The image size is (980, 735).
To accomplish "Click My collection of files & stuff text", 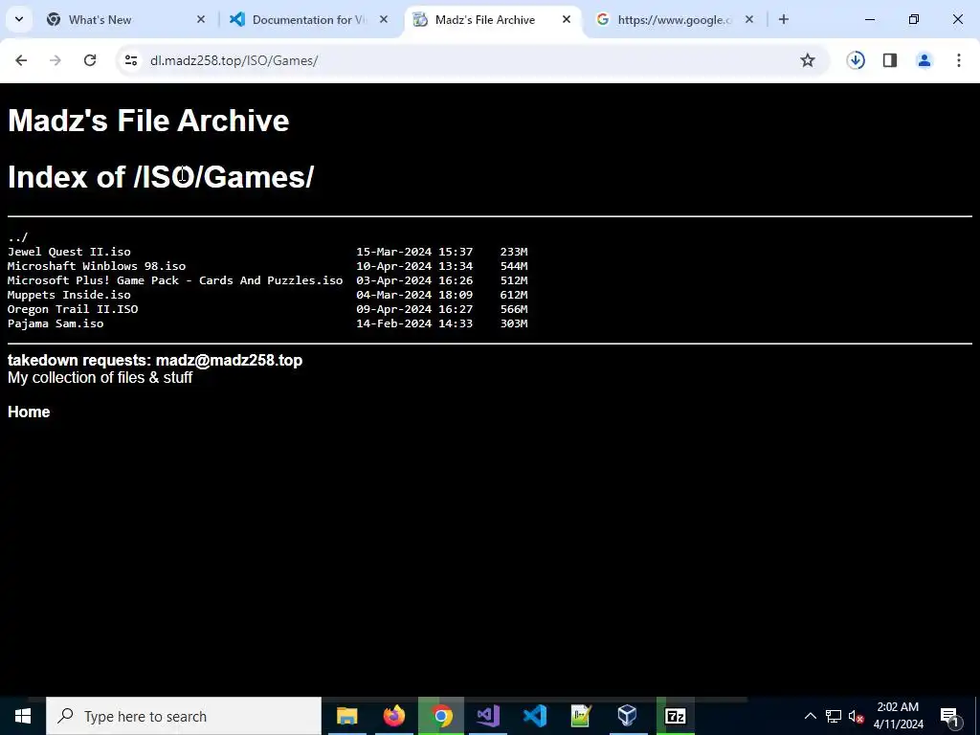I will click(x=100, y=377).
